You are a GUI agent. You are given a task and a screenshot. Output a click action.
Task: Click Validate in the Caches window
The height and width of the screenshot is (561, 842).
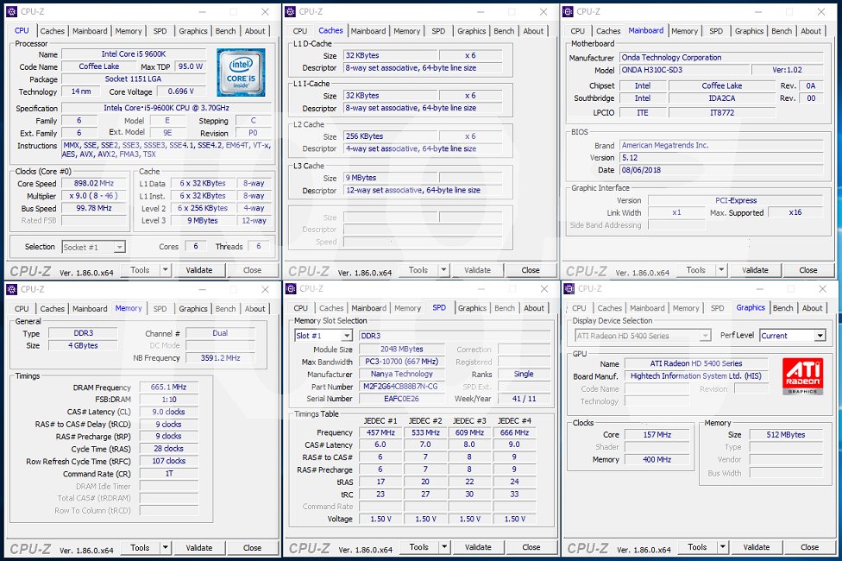pyautogui.click(x=477, y=269)
